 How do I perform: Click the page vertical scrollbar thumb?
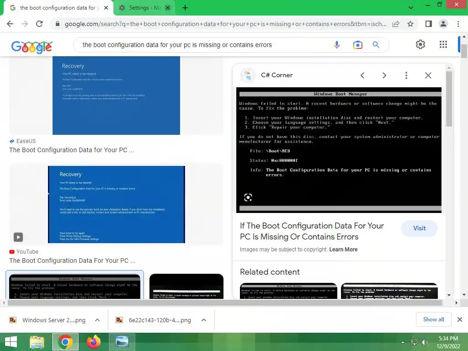click(x=464, y=51)
